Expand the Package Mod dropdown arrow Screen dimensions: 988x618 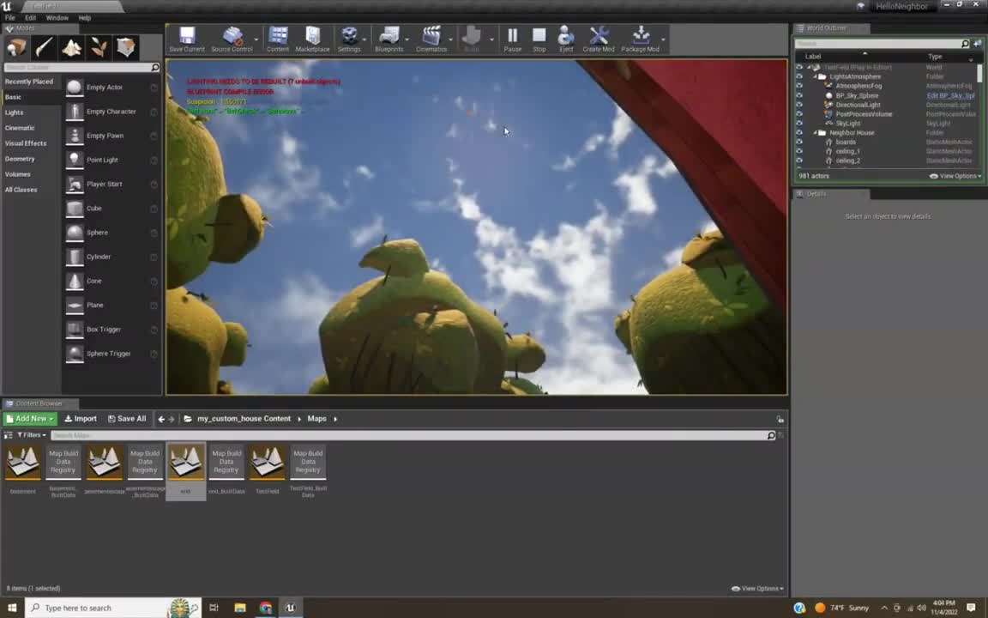tap(663, 39)
